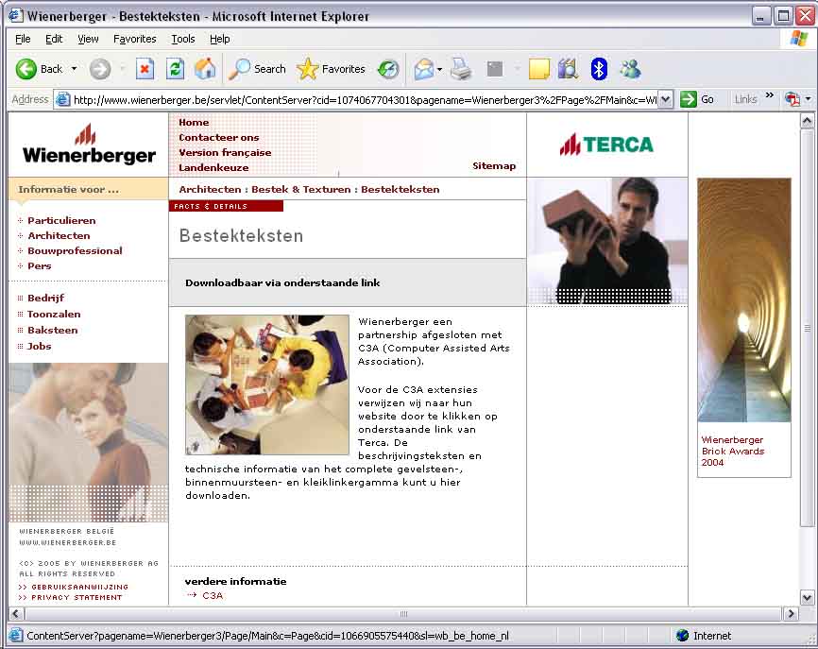
Task: Open the Messenger people icon
Action: pyautogui.click(x=630, y=69)
